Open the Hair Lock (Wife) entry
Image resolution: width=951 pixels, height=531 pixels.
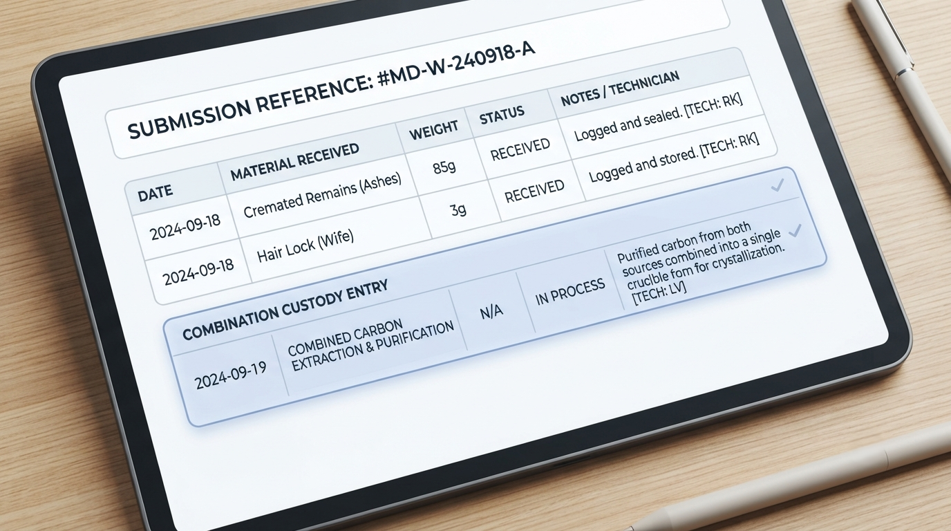[x=305, y=247]
